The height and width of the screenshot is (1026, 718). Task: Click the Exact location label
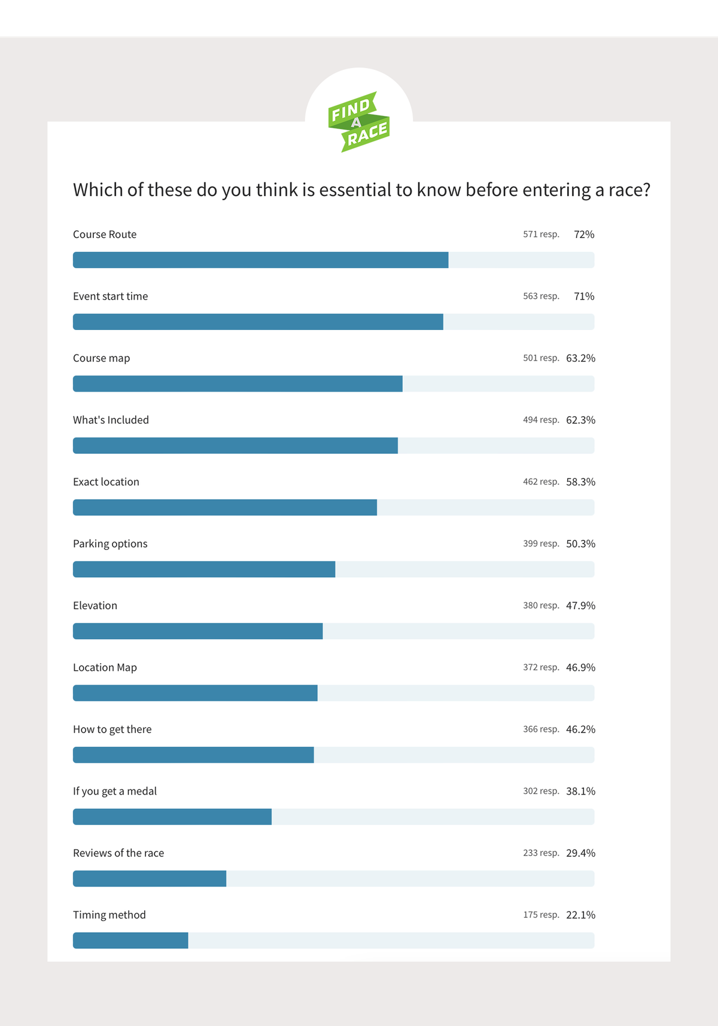(106, 482)
